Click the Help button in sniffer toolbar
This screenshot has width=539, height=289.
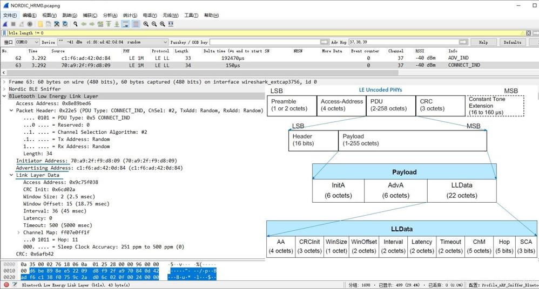pos(483,42)
